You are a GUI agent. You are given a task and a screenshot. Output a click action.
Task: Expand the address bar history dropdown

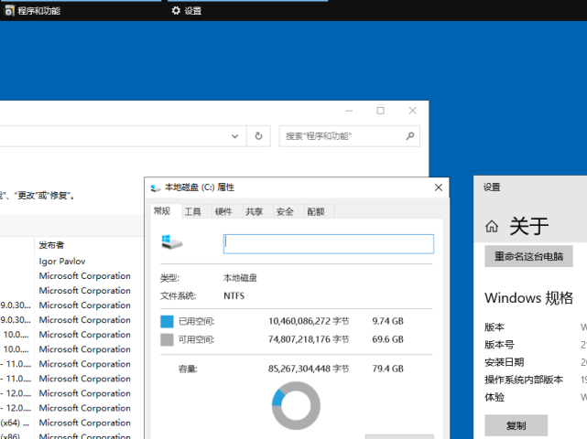tap(234, 136)
